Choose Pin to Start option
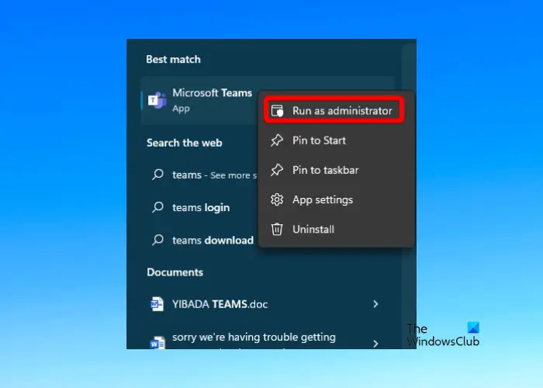Image resolution: width=543 pixels, height=388 pixels. 336,140
